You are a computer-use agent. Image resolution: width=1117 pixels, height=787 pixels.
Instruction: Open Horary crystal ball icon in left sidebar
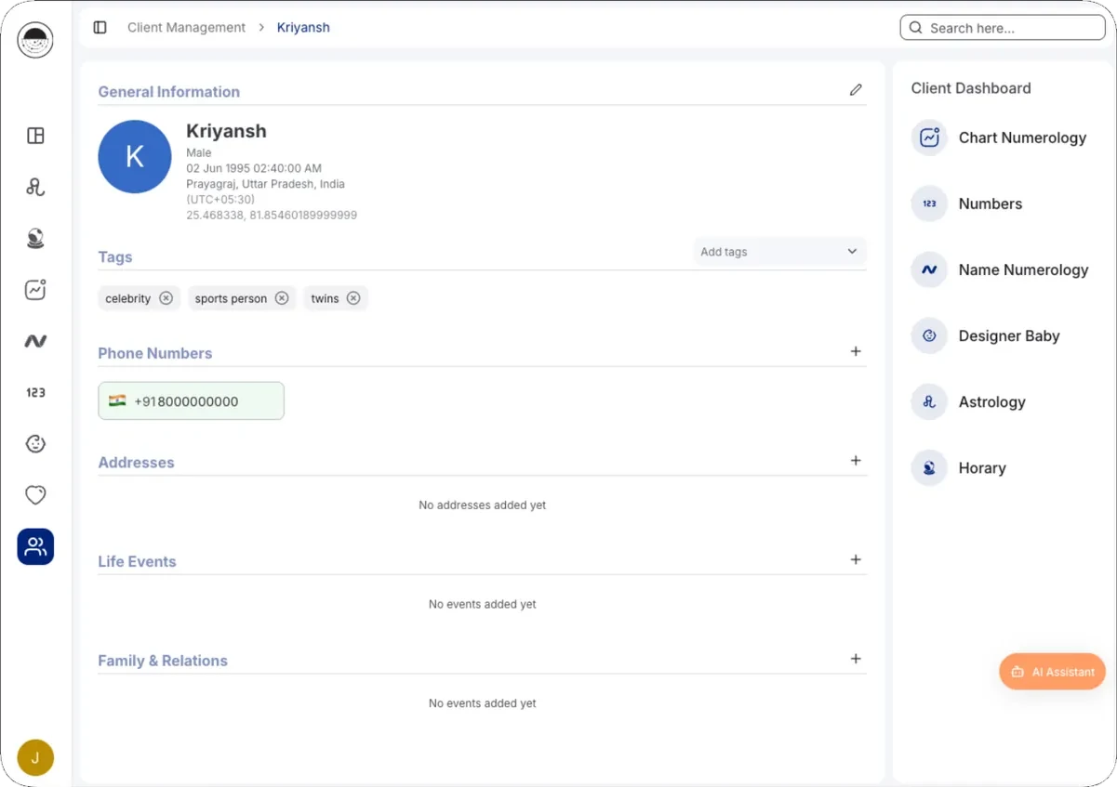pos(35,239)
